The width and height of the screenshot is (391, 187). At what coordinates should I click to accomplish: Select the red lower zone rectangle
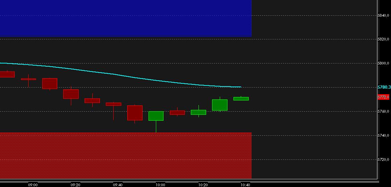(126, 156)
